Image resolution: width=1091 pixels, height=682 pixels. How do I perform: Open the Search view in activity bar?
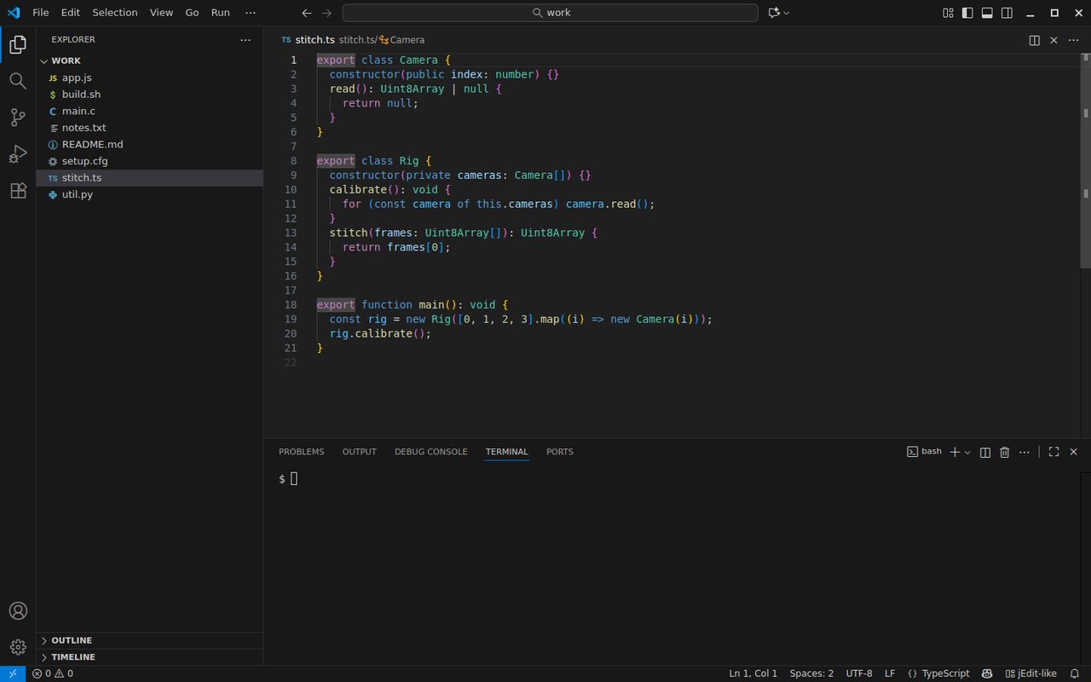(18, 81)
